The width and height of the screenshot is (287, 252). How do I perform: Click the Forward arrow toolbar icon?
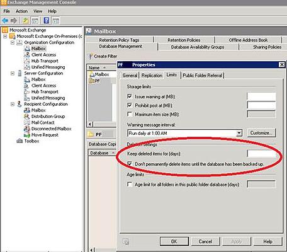click(x=14, y=20)
